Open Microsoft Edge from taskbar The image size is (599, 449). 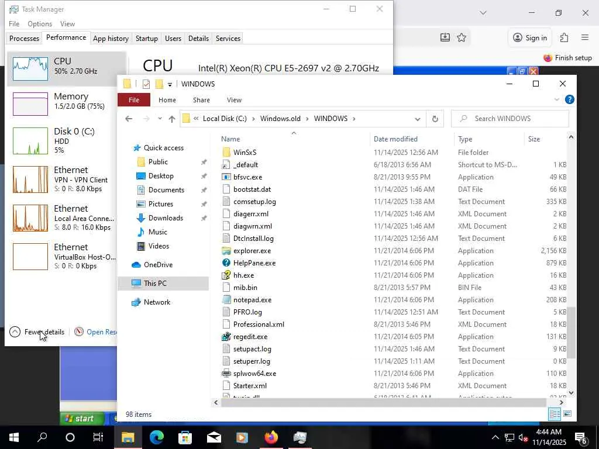pos(156,437)
